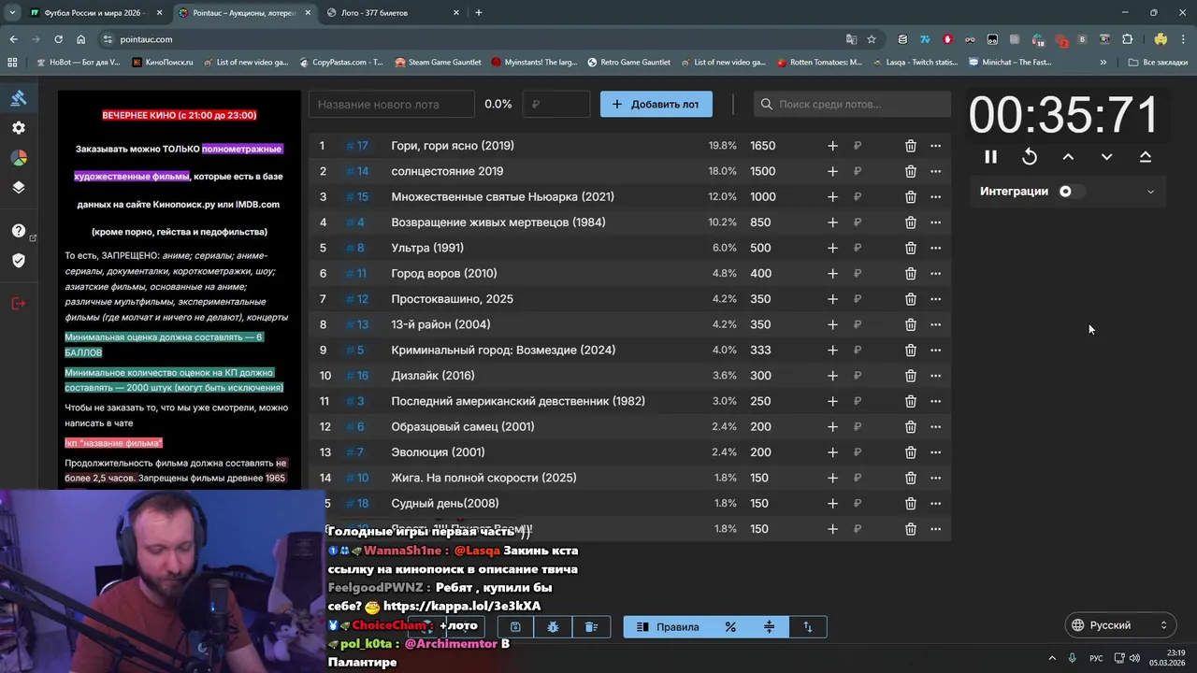Open more options for 'Последний американский девственник (1982)'
Image resolution: width=1197 pixels, height=673 pixels.
[x=935, y=401]
